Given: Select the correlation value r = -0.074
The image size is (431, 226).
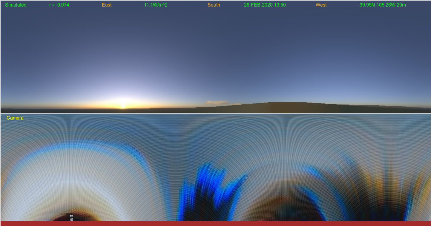Looking at the screenshot, I should coord(59,5).
